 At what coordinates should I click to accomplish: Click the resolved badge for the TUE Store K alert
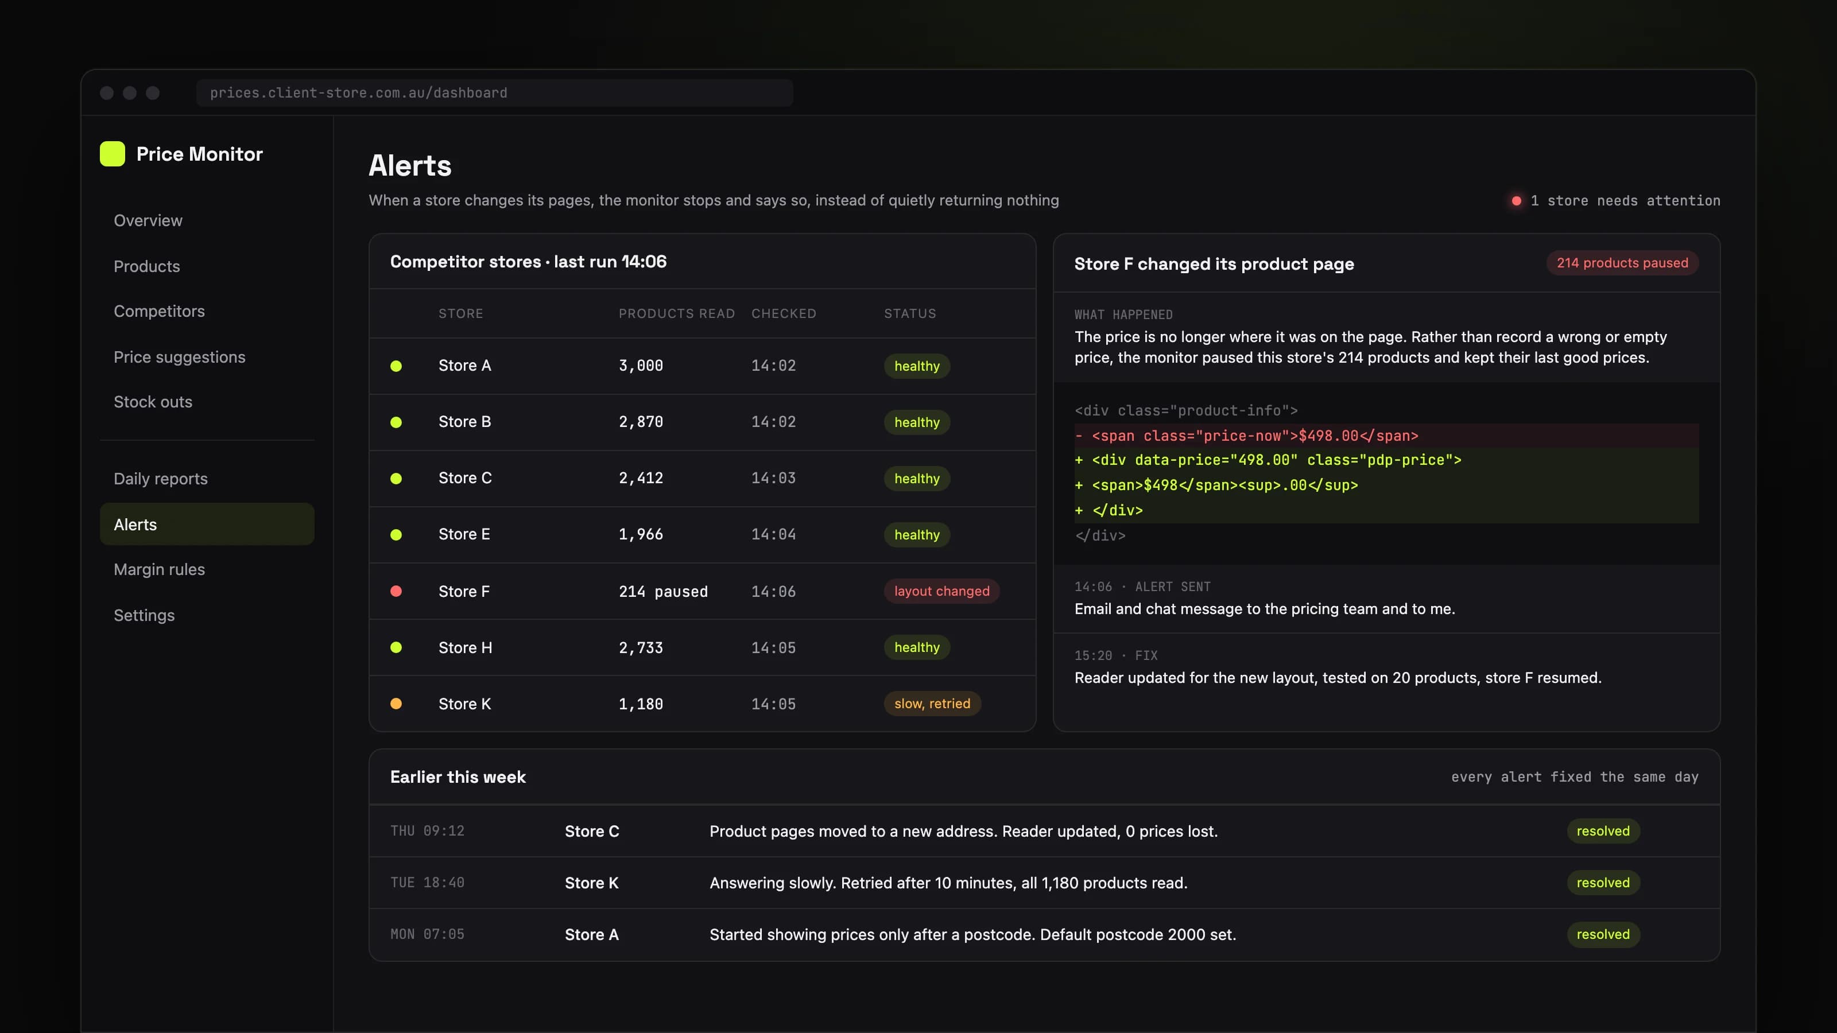coord(1603,883)
